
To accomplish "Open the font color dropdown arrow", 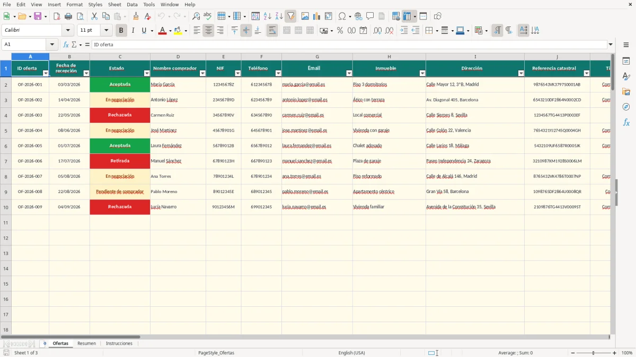I will point(170,31).
